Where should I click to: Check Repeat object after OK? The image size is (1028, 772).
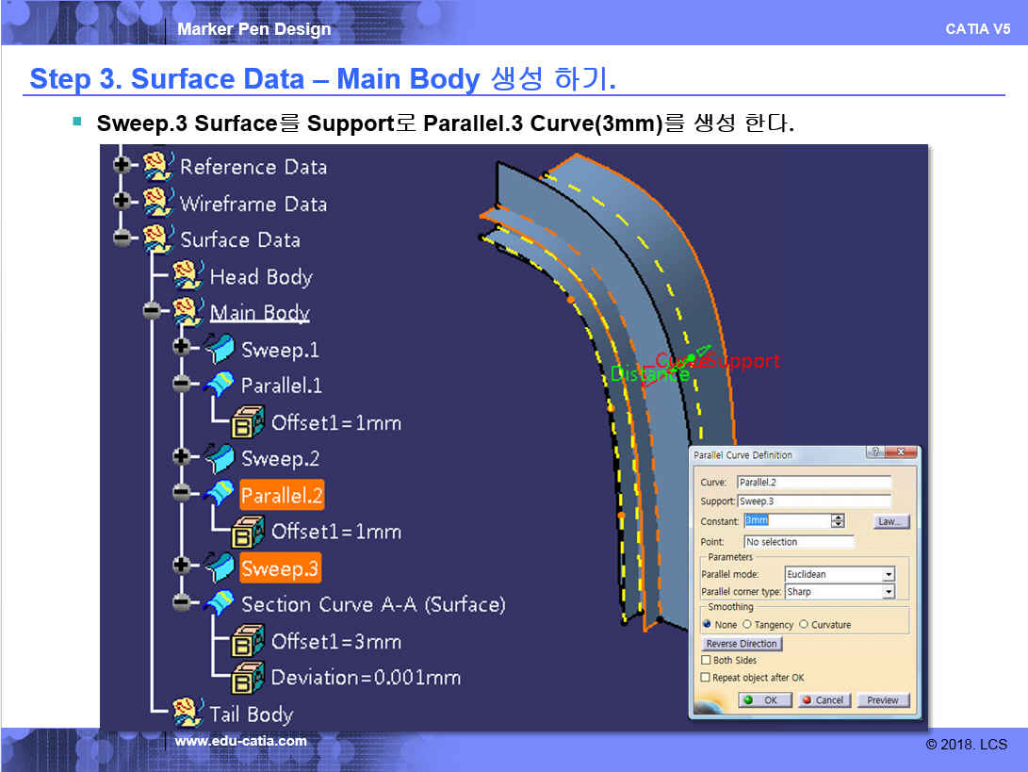[706, 677]
